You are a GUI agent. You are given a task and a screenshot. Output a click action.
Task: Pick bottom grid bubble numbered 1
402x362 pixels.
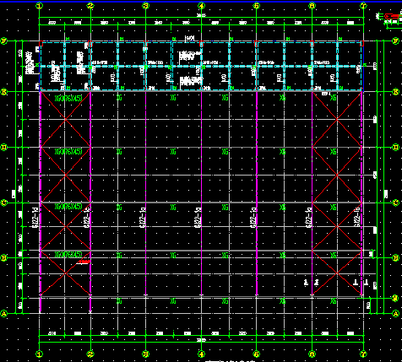(40, 354)
